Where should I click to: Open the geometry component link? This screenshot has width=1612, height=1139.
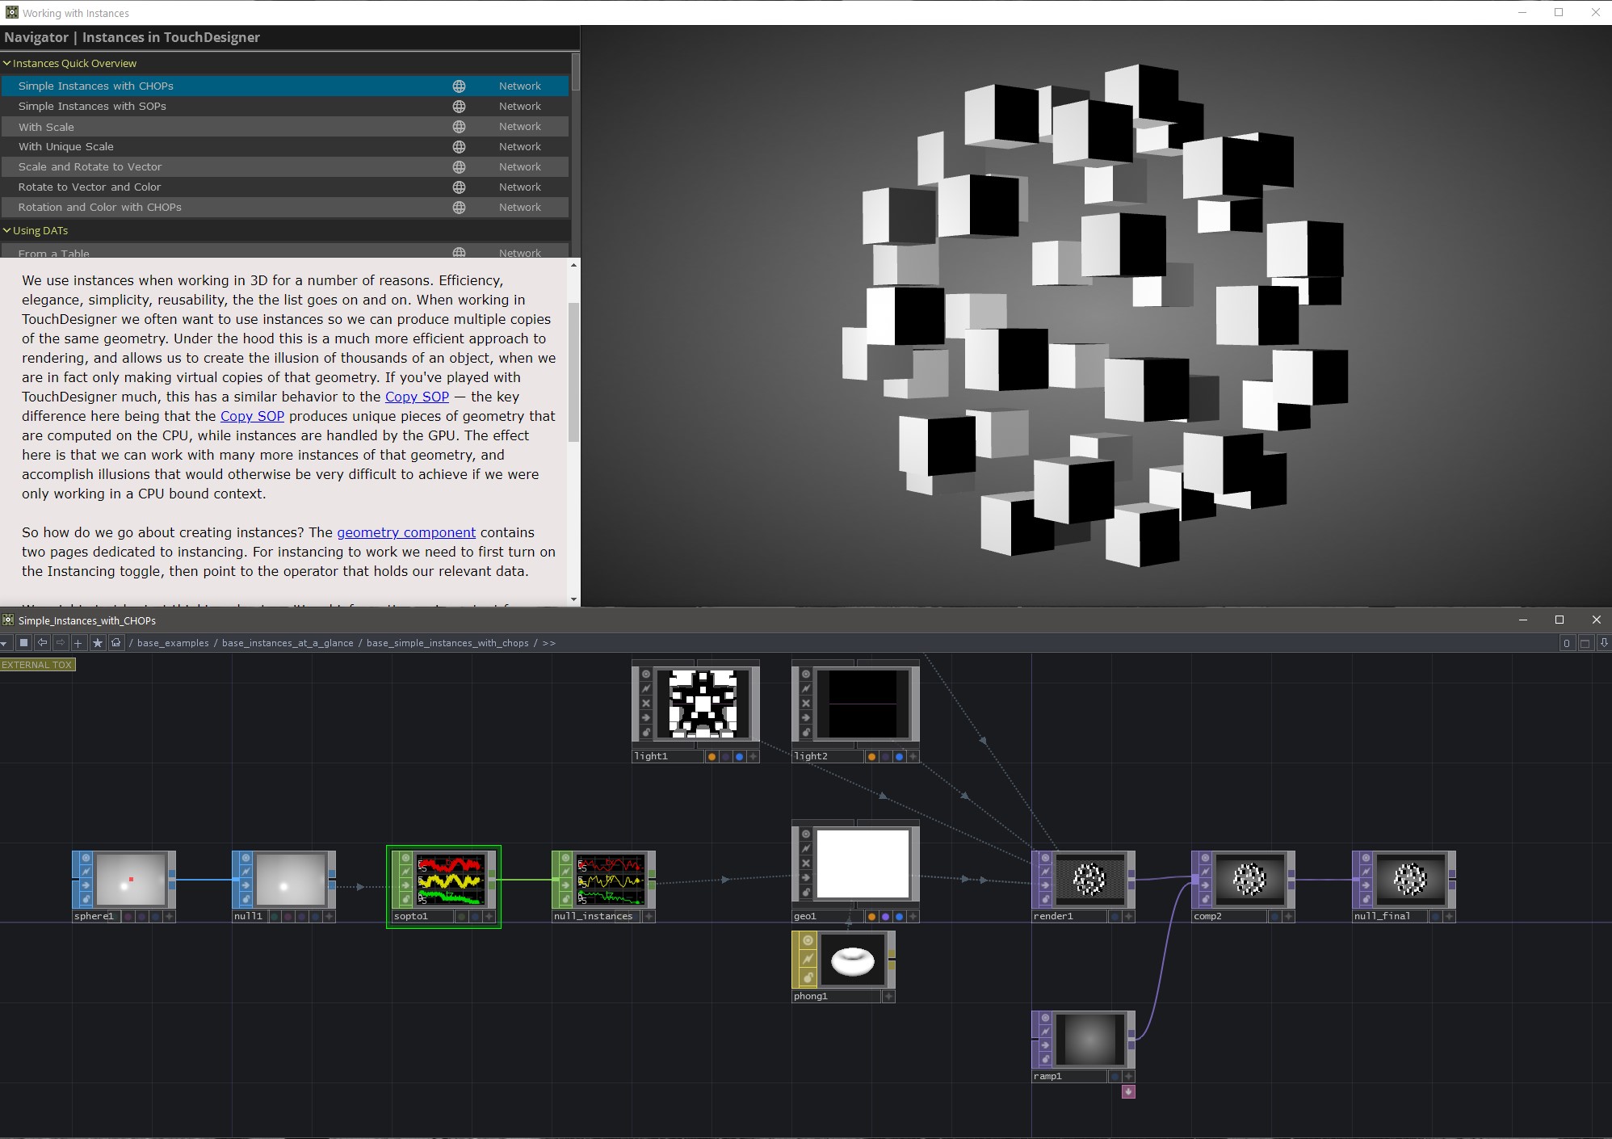coord(406,532)
